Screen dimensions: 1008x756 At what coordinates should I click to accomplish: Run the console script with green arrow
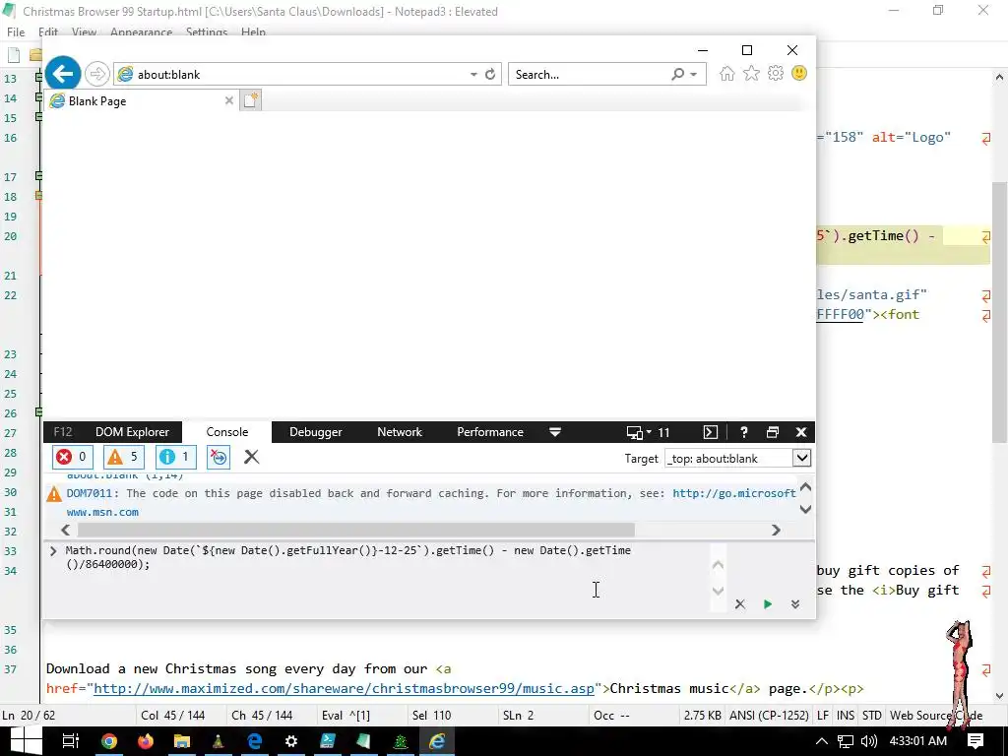pyautogui.click(x=768, y=604)
